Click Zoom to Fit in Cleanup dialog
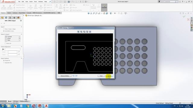 [78, 32]
